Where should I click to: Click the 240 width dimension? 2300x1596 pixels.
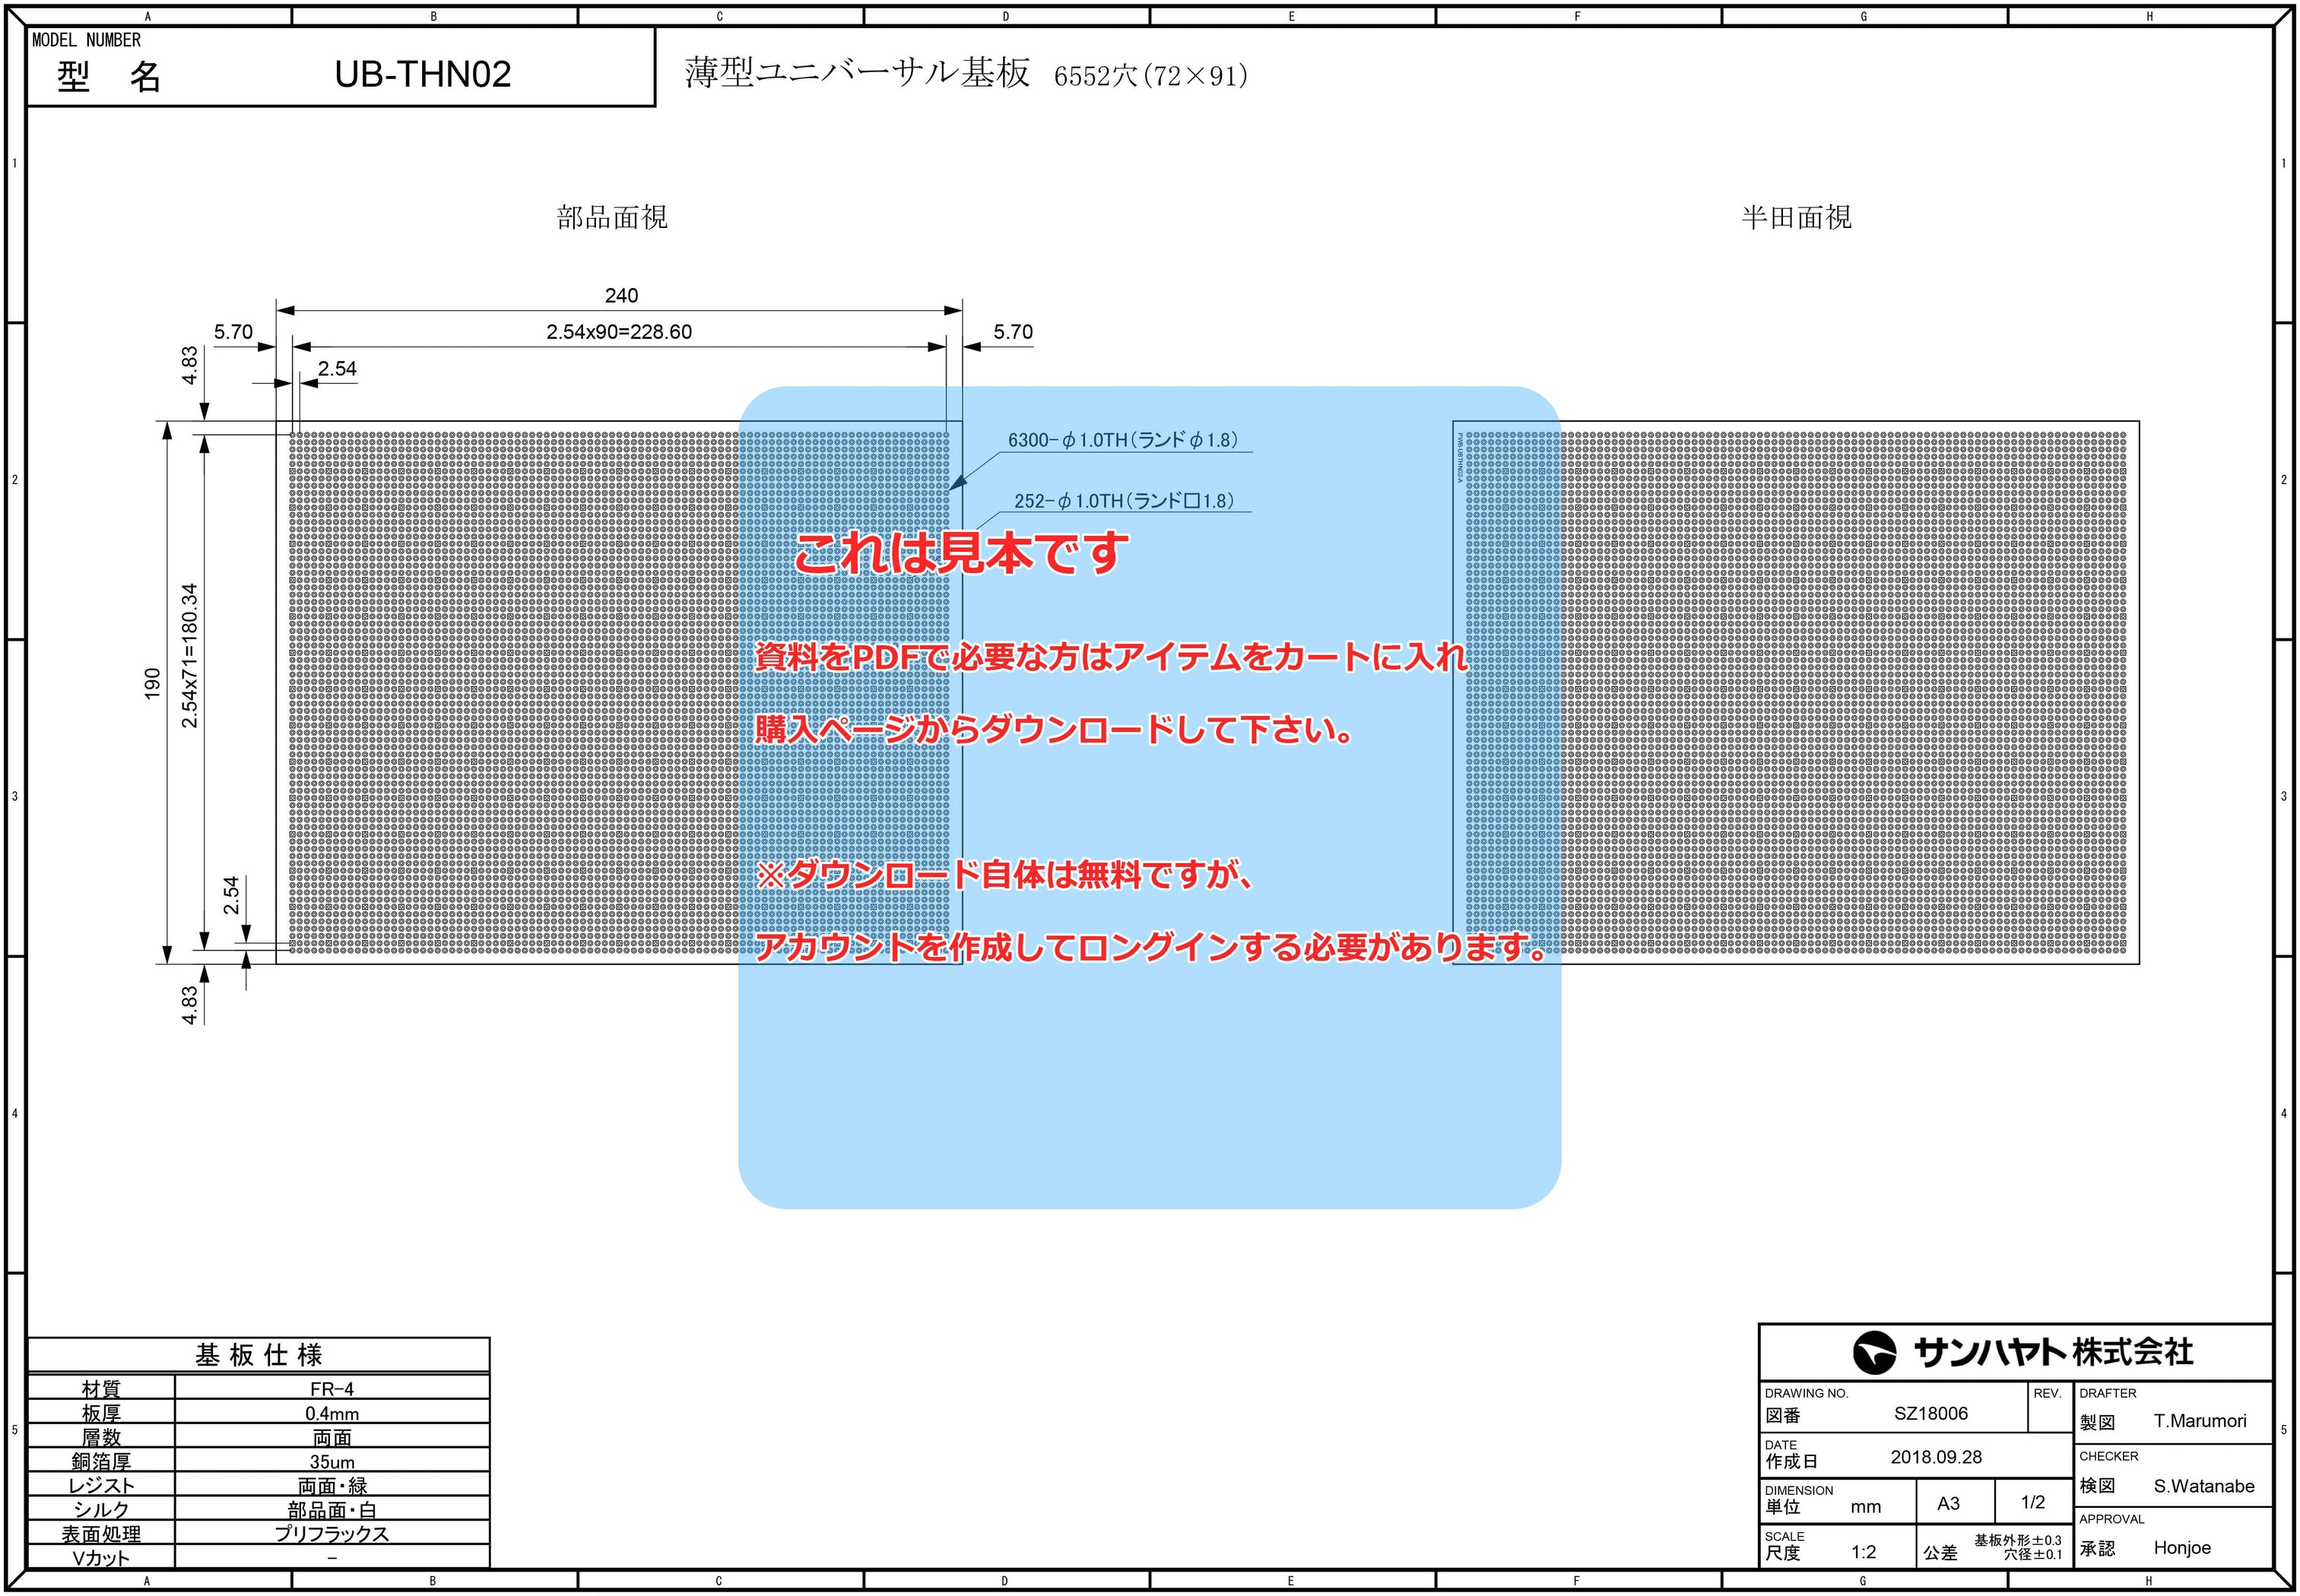[621, 295]
